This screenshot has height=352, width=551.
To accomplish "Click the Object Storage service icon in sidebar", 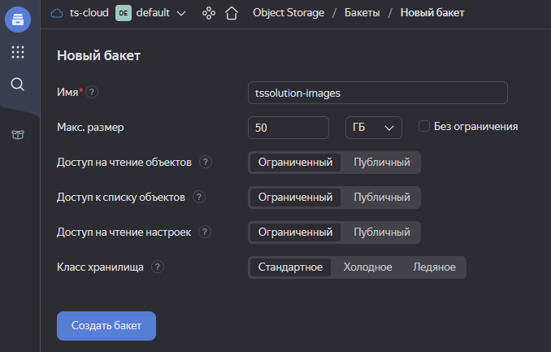I will (x=18, y=20).
